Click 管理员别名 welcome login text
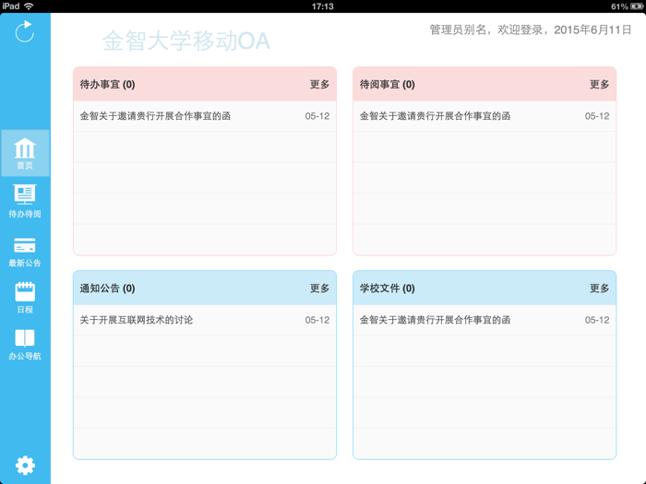Image resolution: width=646 pixels, height=484 pixels. 531,30
